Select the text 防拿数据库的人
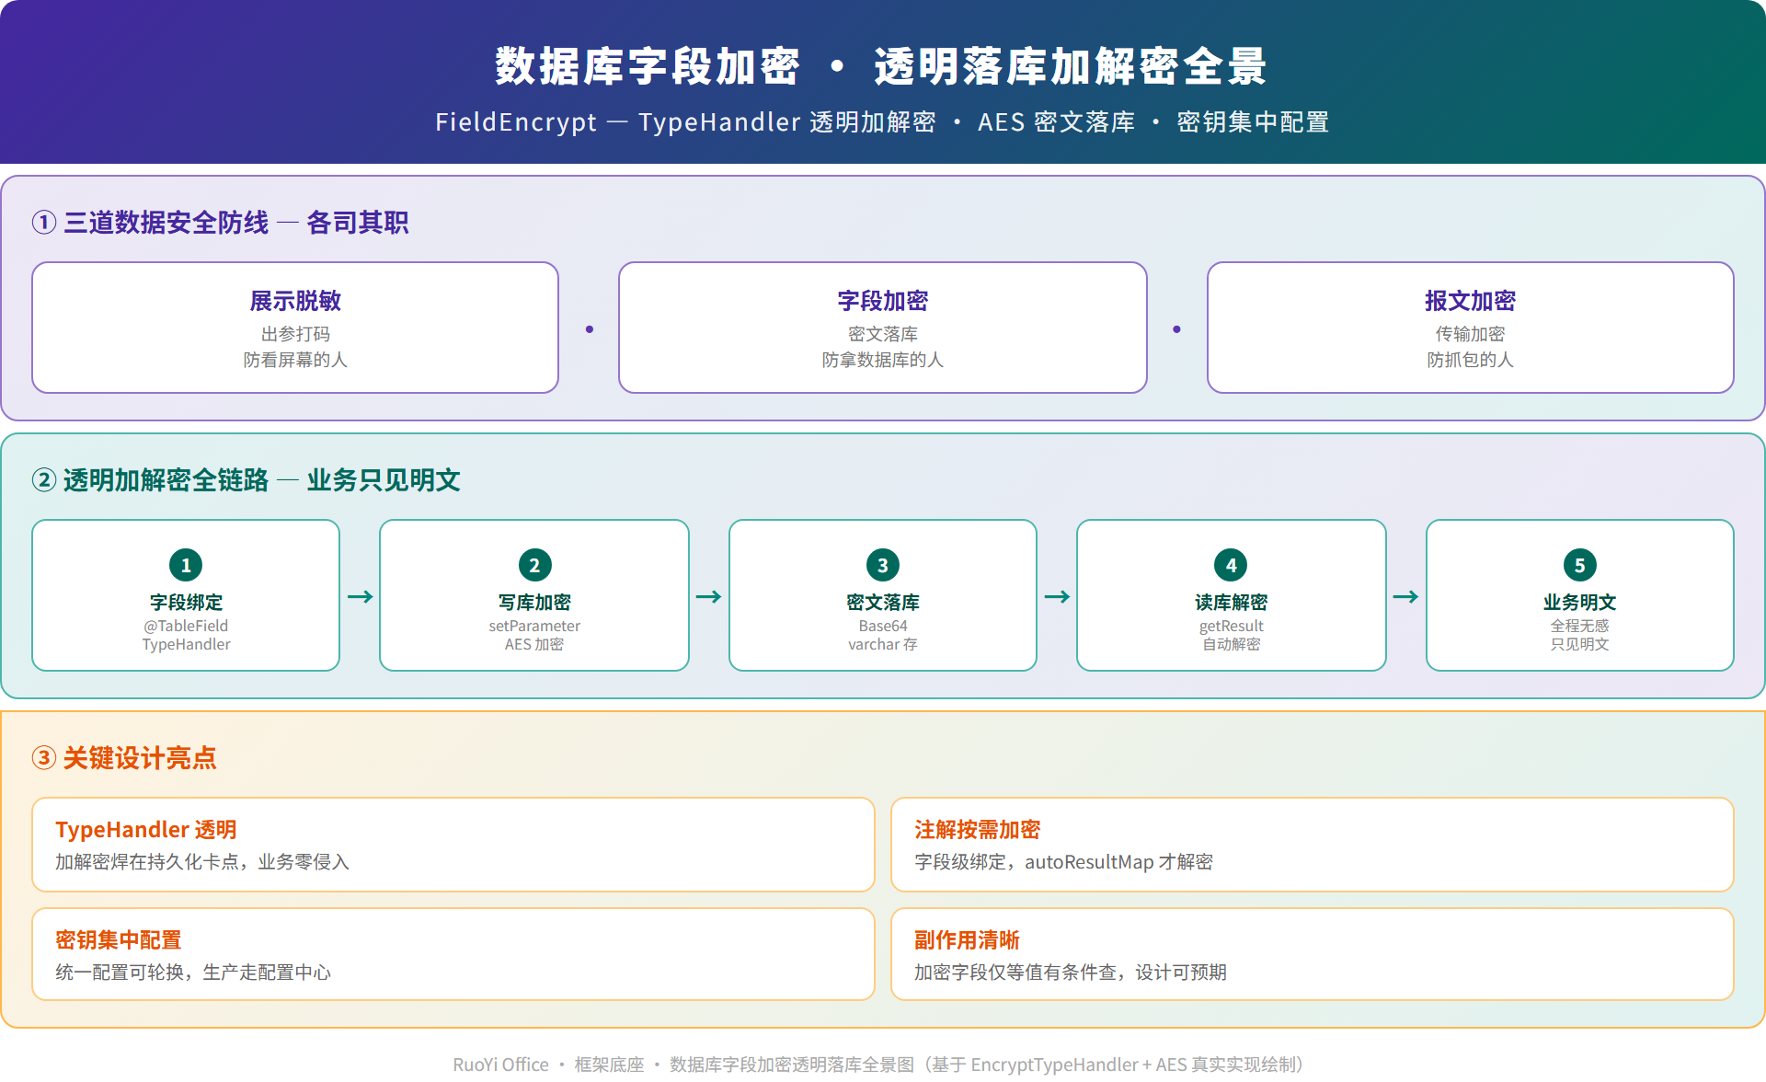The width and height of the screenshot is (1766, 1082). (883, 360)
